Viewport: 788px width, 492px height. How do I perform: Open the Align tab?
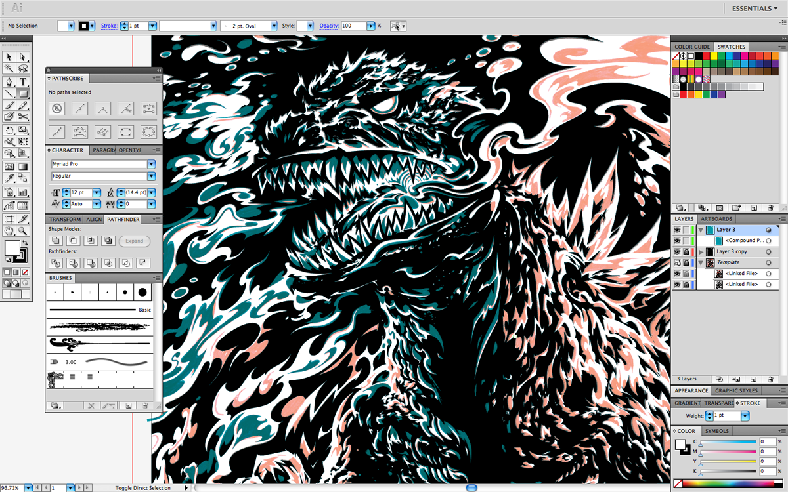click(x=94, y=220)
